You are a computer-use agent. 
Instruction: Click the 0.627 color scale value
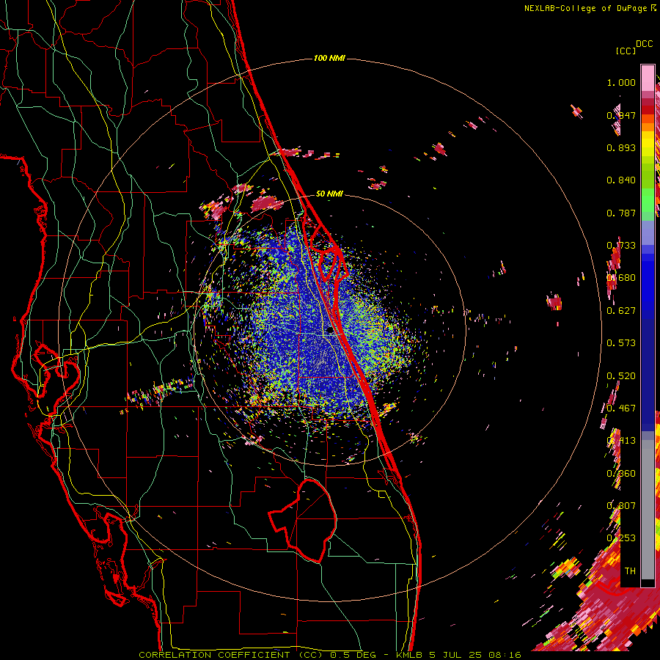(621, 311)
